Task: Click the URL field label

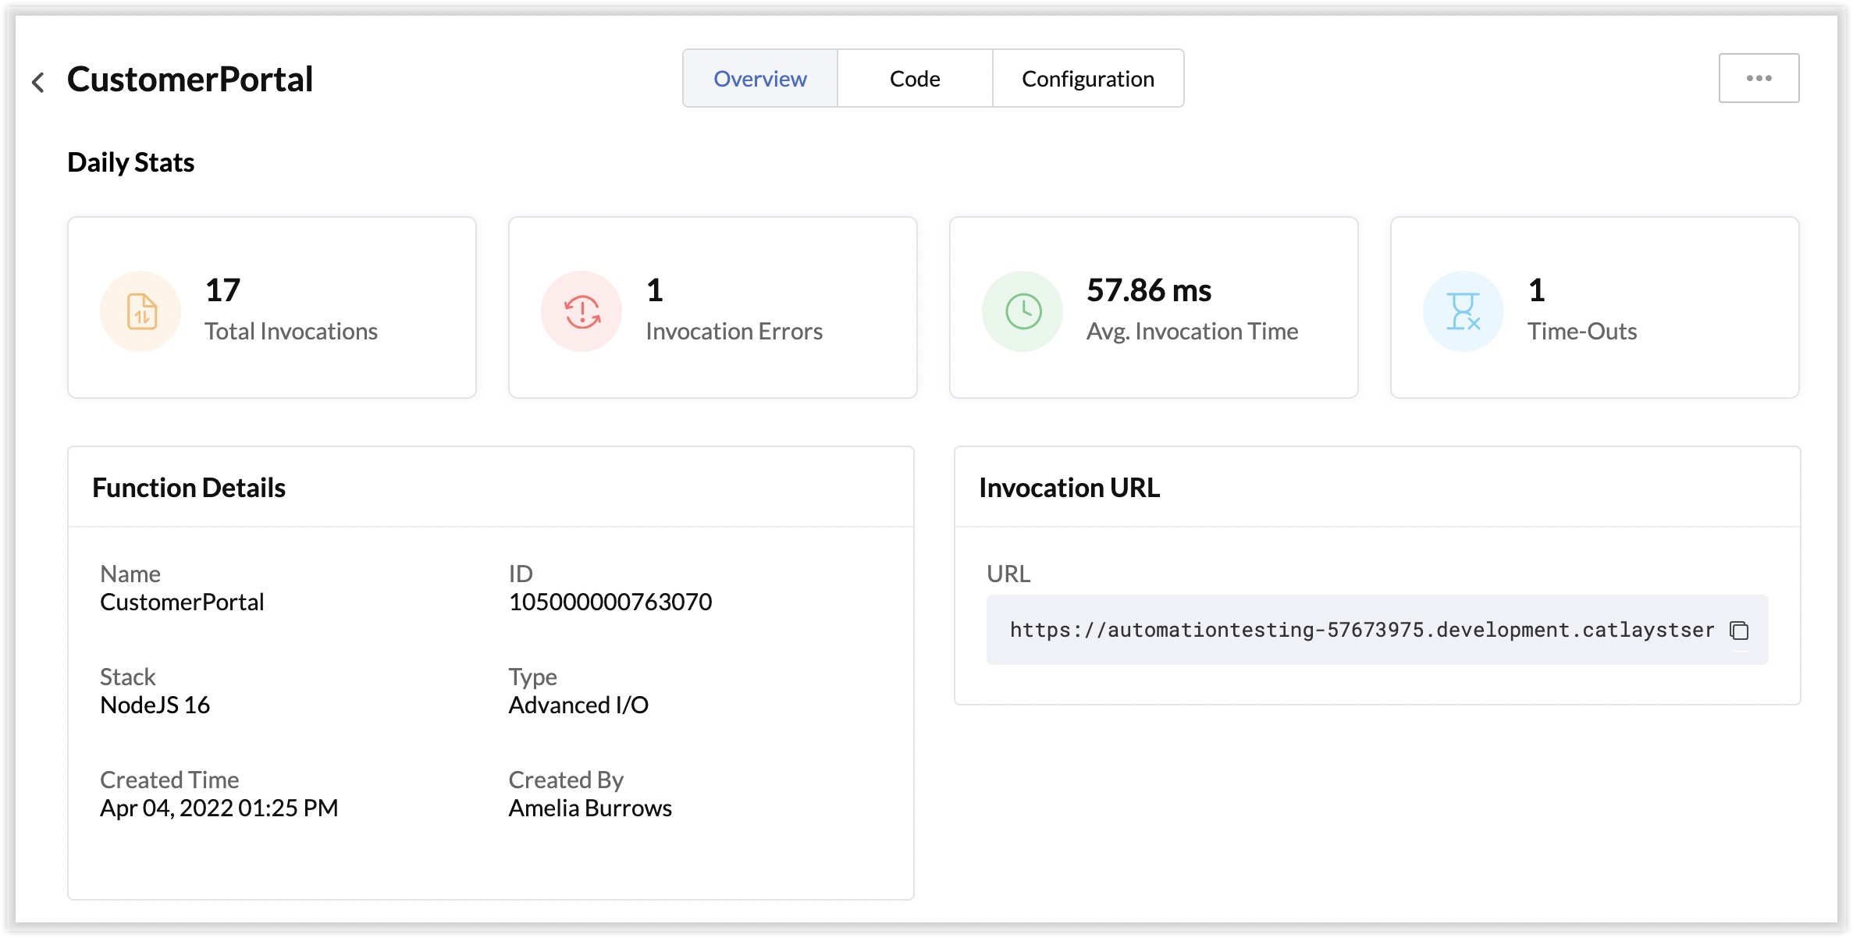Action: tap(1008, 574)
